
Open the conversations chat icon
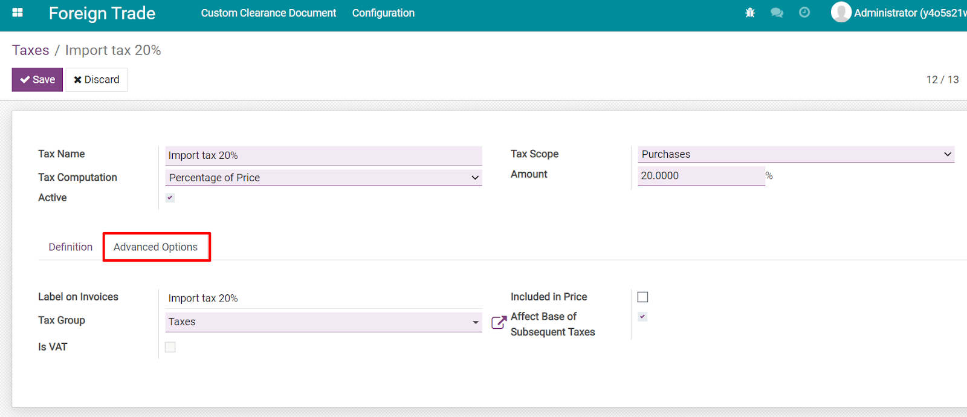(777, 13)
